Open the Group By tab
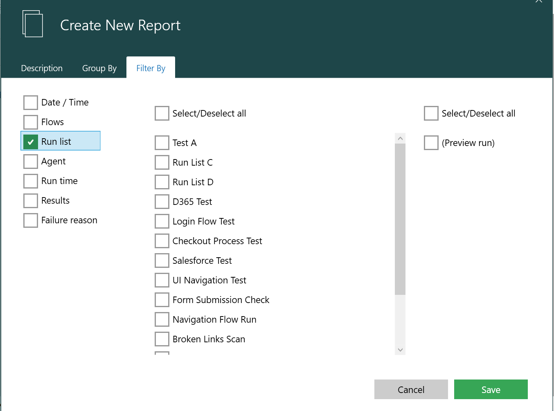The image size is (554, 411). point(99,68)
